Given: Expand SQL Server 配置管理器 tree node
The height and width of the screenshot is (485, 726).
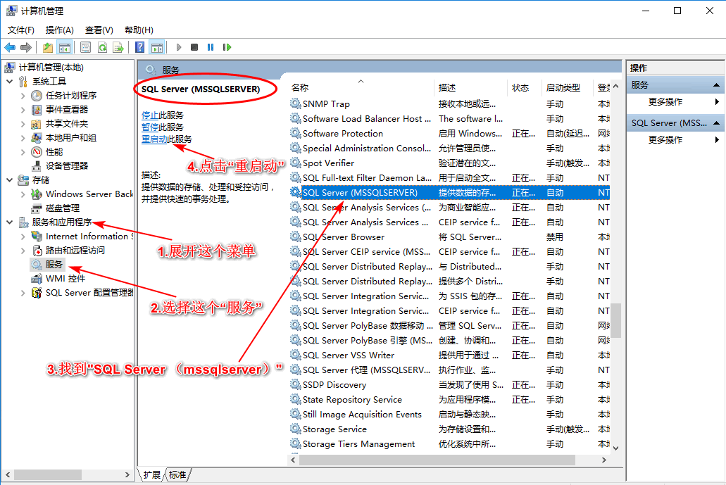Looking at the screenshot, I should point(23,293).
